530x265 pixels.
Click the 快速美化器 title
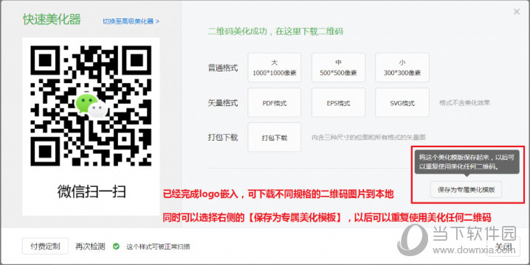coord(52,19)
